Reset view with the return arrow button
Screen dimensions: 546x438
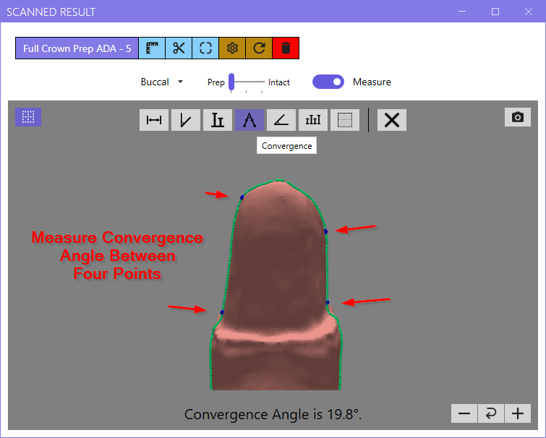(x=491, y=413)
